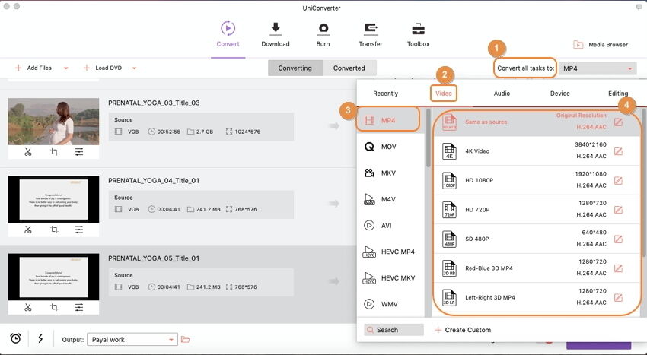
Task: Open effects settings for PRENATAL_YOGA_04_Title_01
Action: (79, 230)
